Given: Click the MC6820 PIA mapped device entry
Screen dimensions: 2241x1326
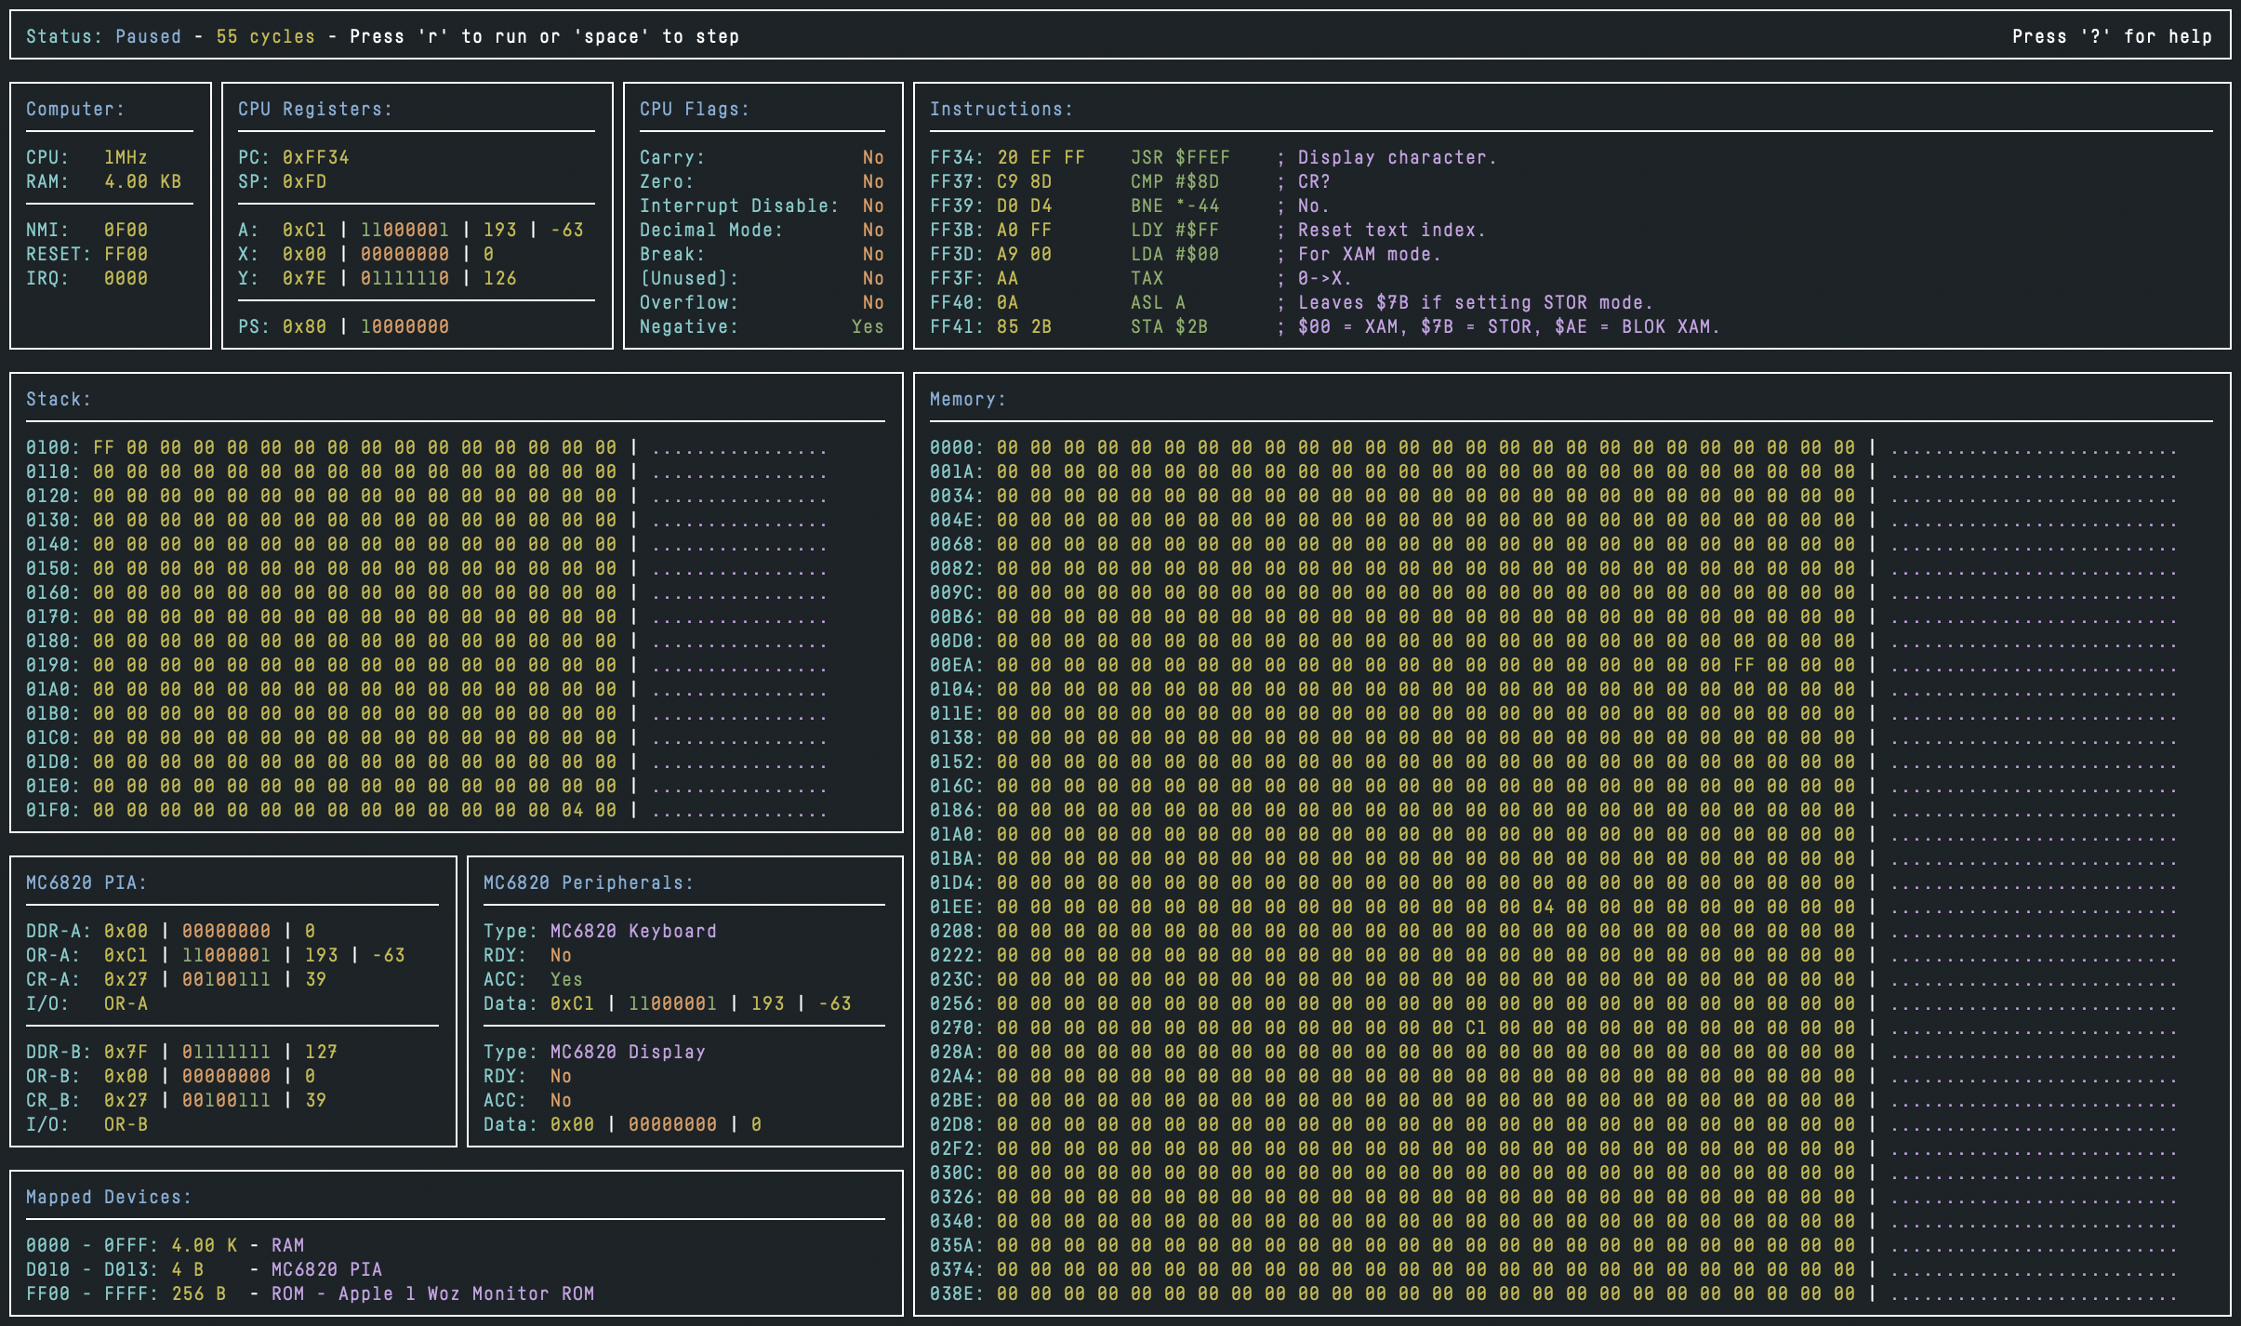Looking at the screenshot, I should point(325,1269).
